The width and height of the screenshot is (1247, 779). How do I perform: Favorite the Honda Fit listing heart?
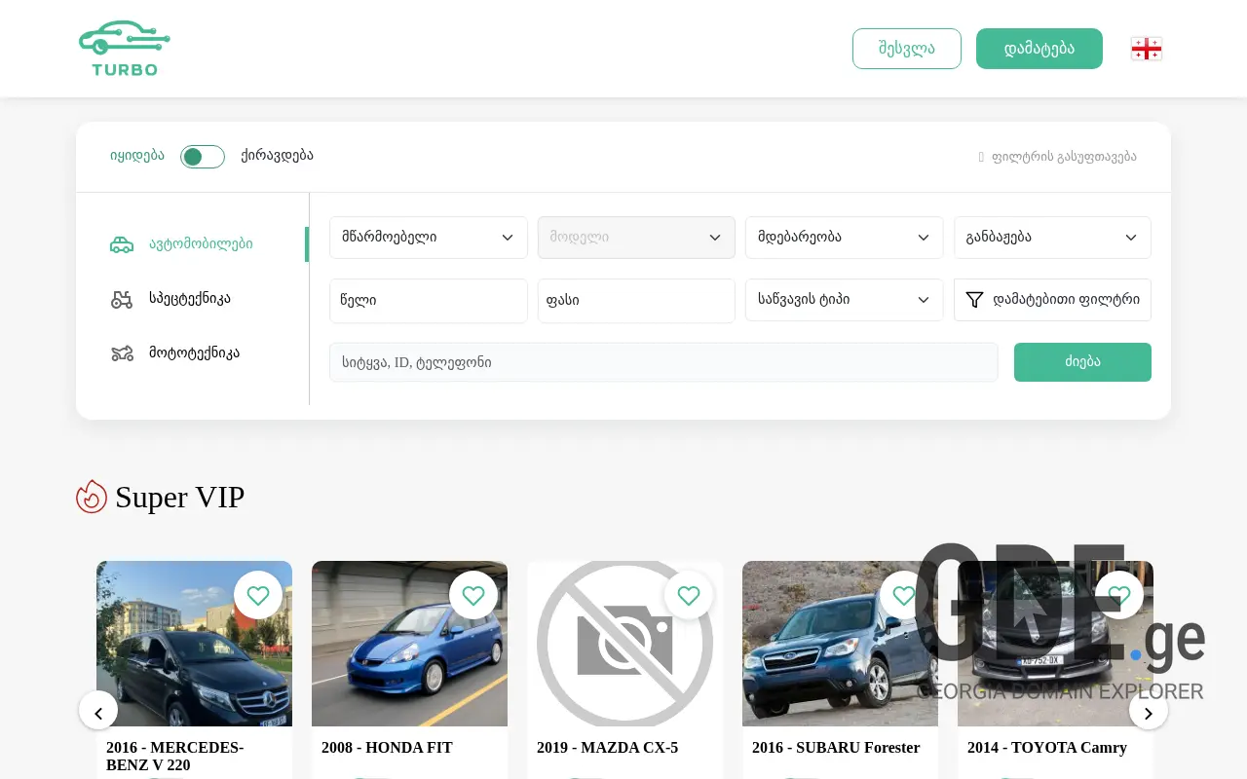click(x=473, y=595)
